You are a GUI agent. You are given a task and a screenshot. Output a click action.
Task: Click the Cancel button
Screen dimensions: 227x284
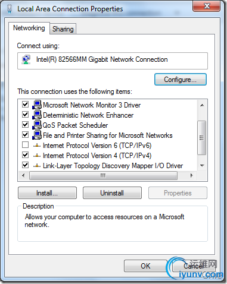(194, 266)
